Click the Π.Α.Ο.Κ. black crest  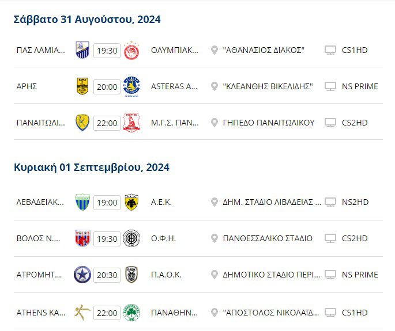[x=131, y=275]
